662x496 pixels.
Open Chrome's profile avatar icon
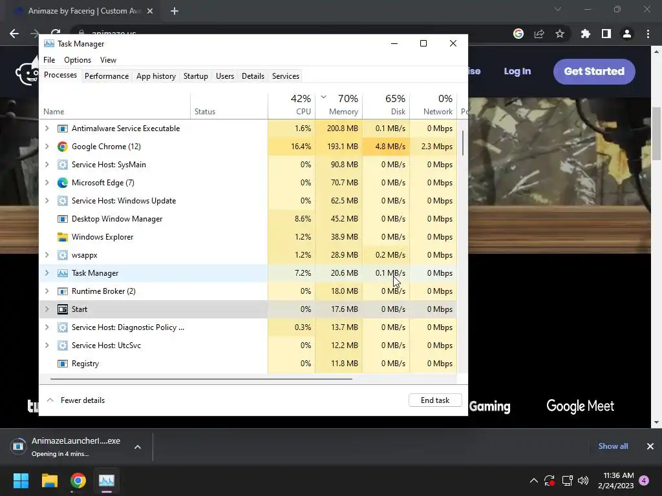click(x=627, y=34)
